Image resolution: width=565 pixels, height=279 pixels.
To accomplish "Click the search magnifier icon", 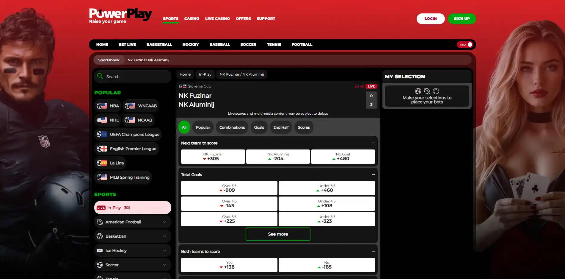I will (x=100, y=76).
